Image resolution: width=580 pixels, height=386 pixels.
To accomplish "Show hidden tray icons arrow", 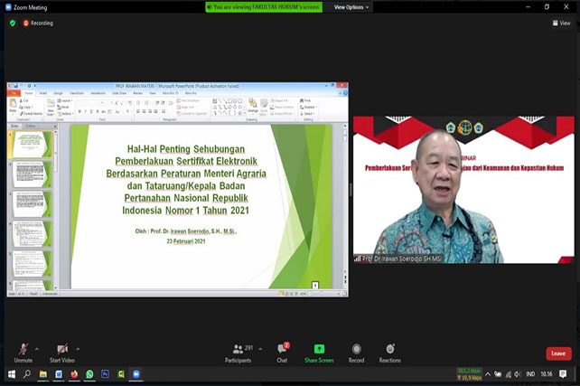I will coord(488,374).
